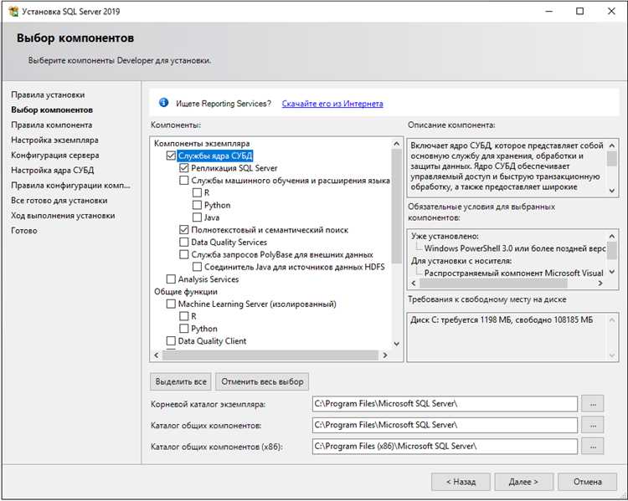Image resolution: width=628 pixels, height=501 pixels.
Task: Check the Python checkbox under machine learning services
Action: (x=197, y=205)
